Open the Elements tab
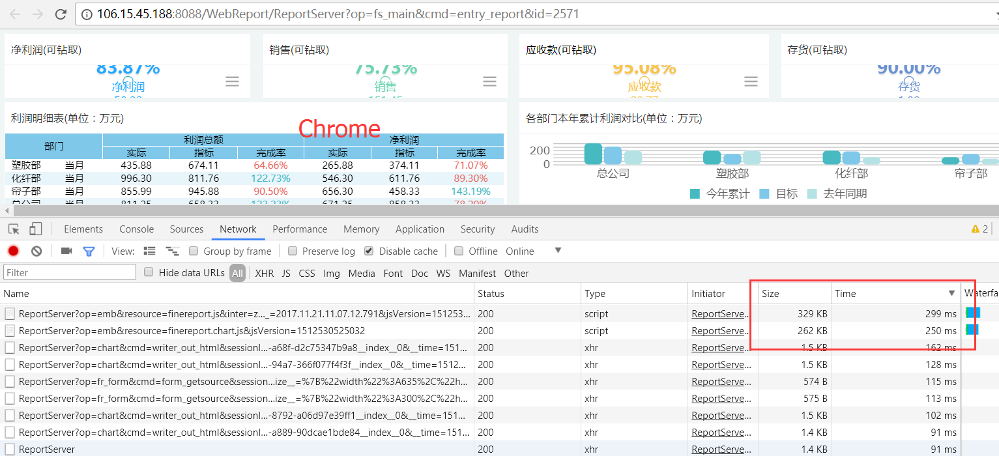999x456 pixels. pos(83,229)
